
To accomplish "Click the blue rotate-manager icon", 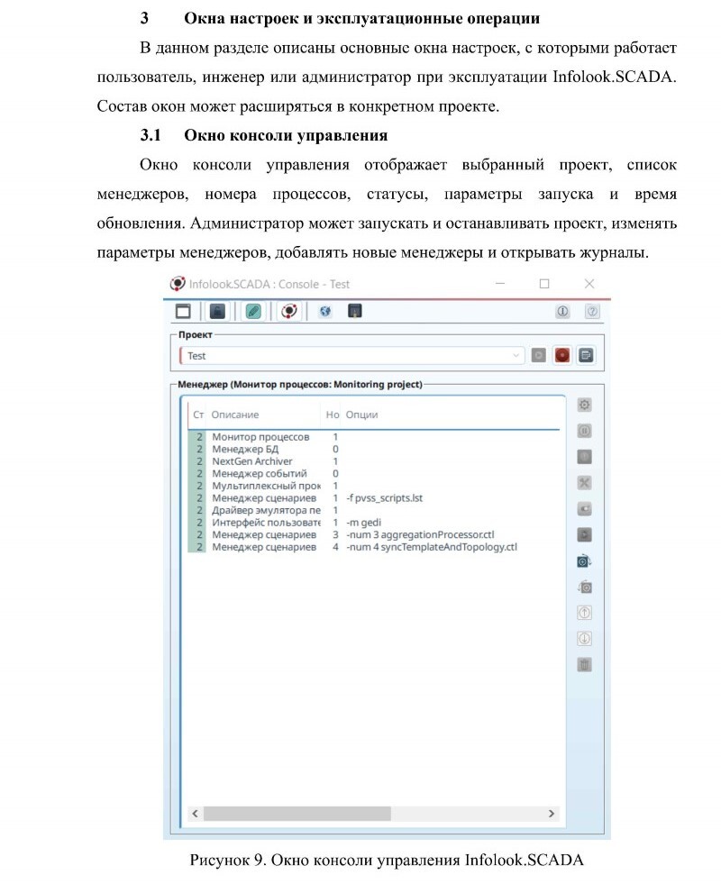I will [x=585, y=561].
